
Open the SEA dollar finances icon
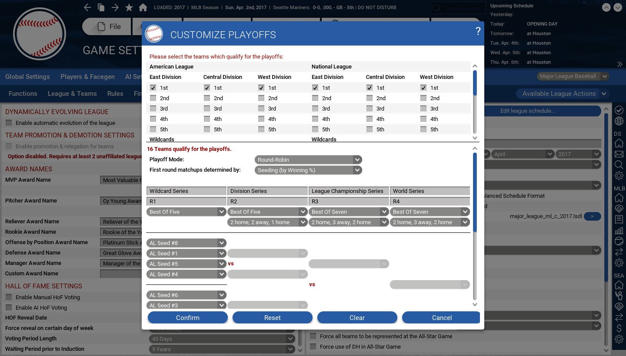coord(619,328)
